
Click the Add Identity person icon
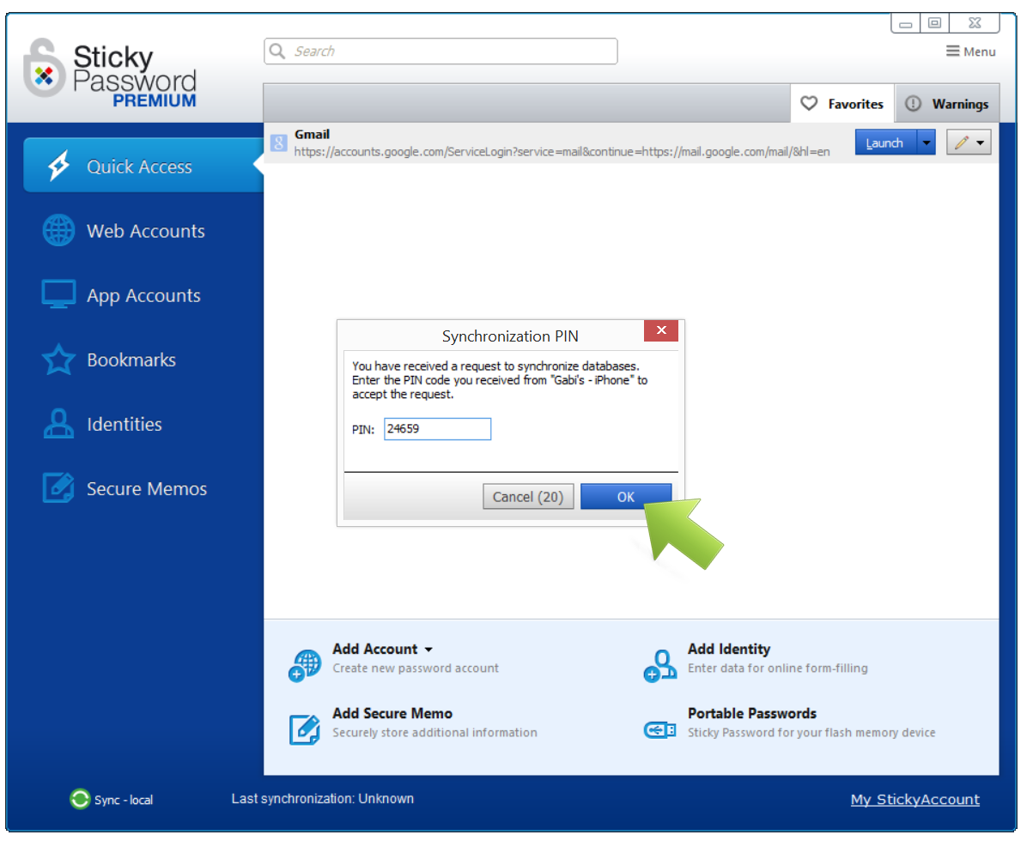coord(659,665)
